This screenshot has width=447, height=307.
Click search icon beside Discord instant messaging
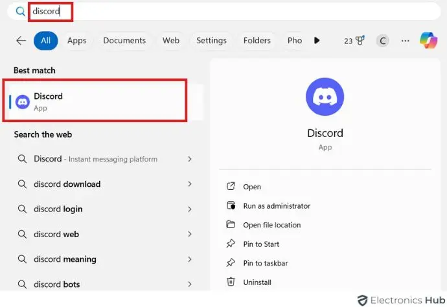(22, 159)
